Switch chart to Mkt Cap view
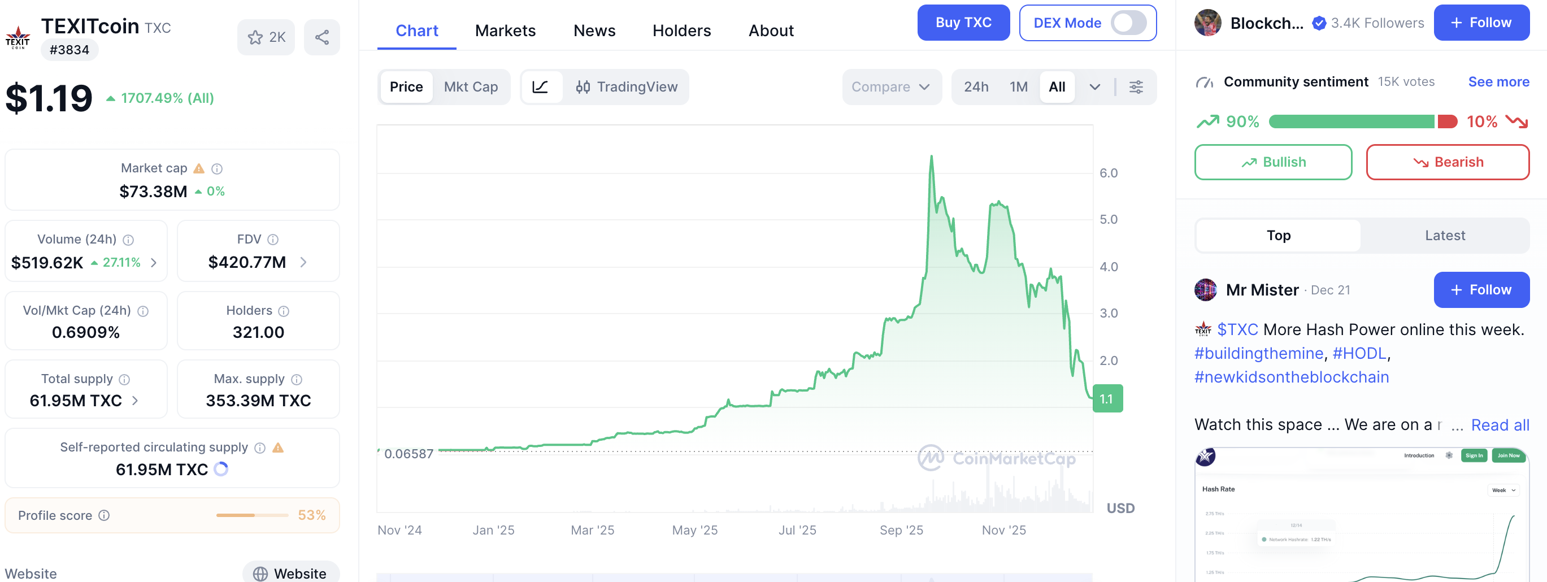 click(x=471, y=87)
